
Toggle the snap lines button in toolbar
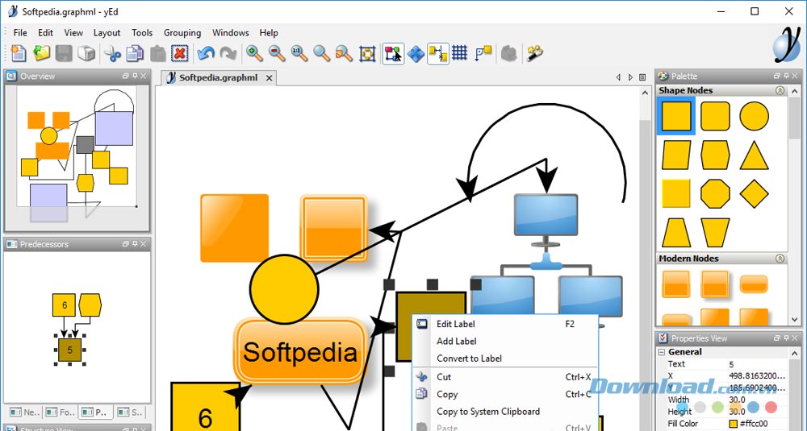click(x=438, y=54)
